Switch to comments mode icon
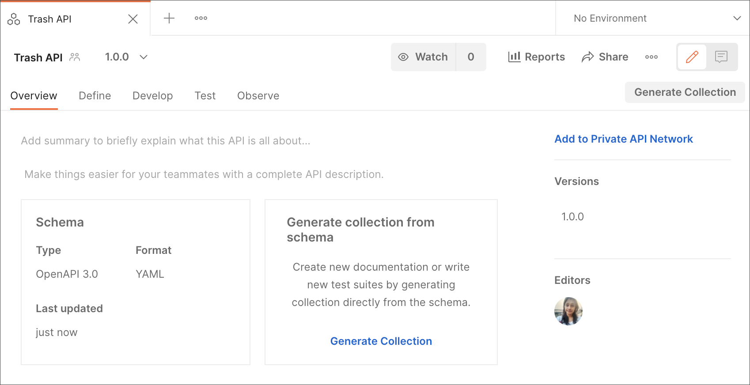This screenshot has width=750, height=385. (721, 57)
